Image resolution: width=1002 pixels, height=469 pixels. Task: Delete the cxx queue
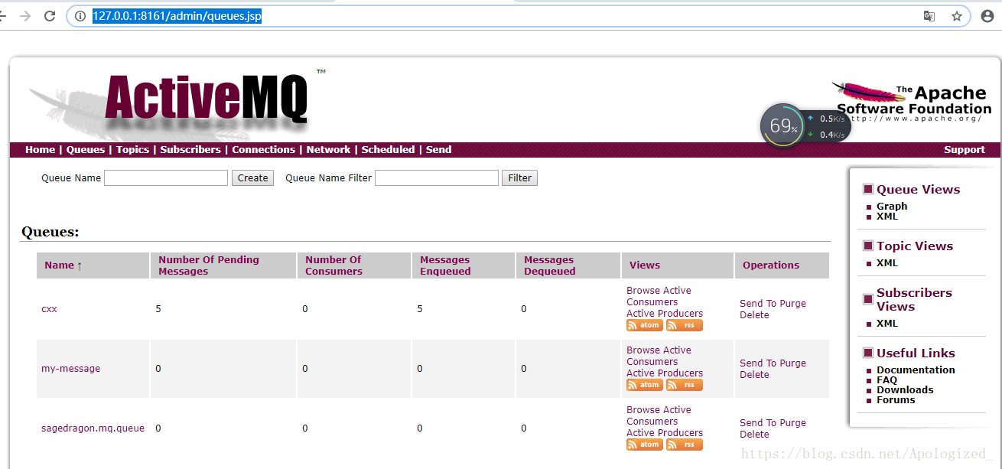(x=754, y=315)
